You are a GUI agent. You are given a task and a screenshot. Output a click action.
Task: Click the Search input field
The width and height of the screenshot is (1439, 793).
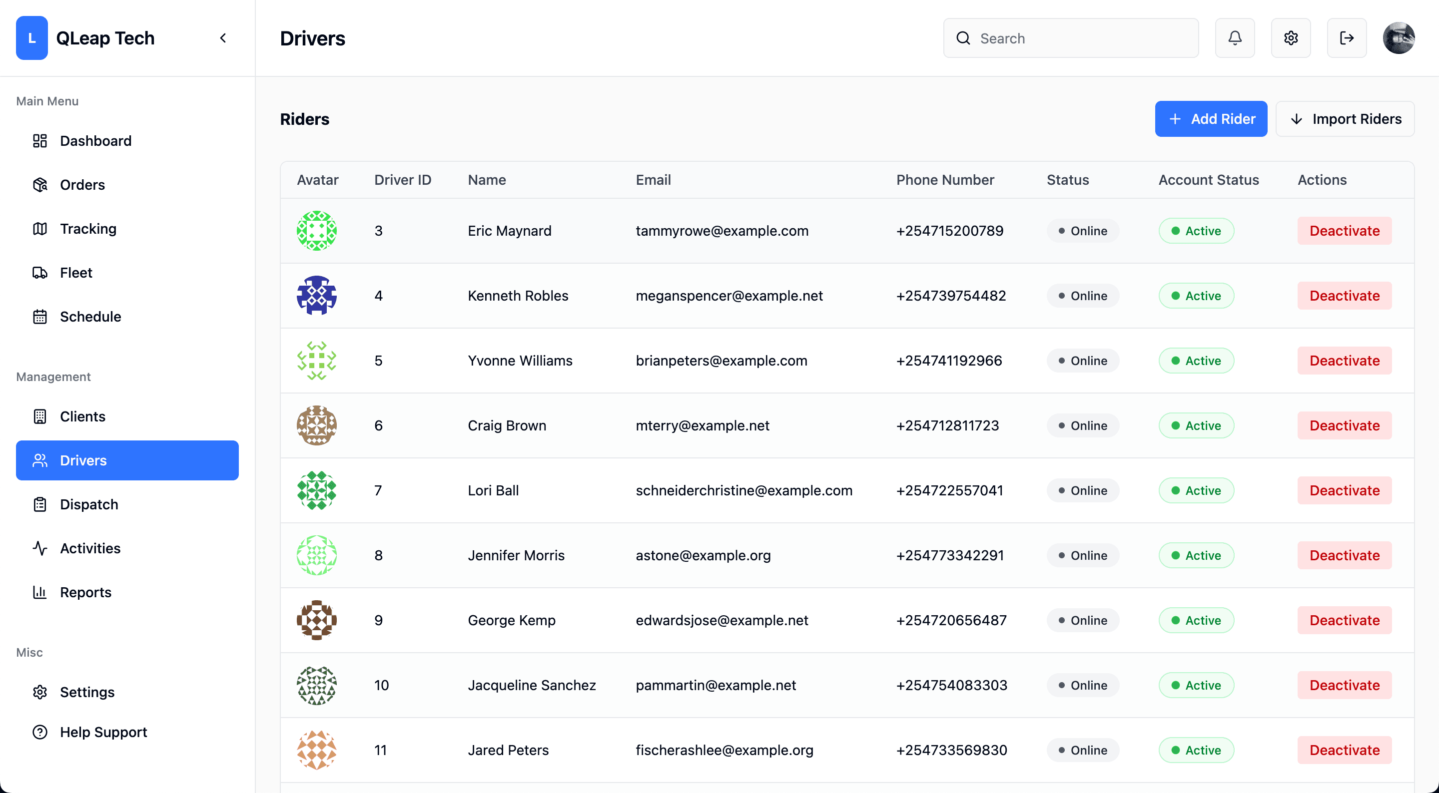click(x=1070, y=38)
